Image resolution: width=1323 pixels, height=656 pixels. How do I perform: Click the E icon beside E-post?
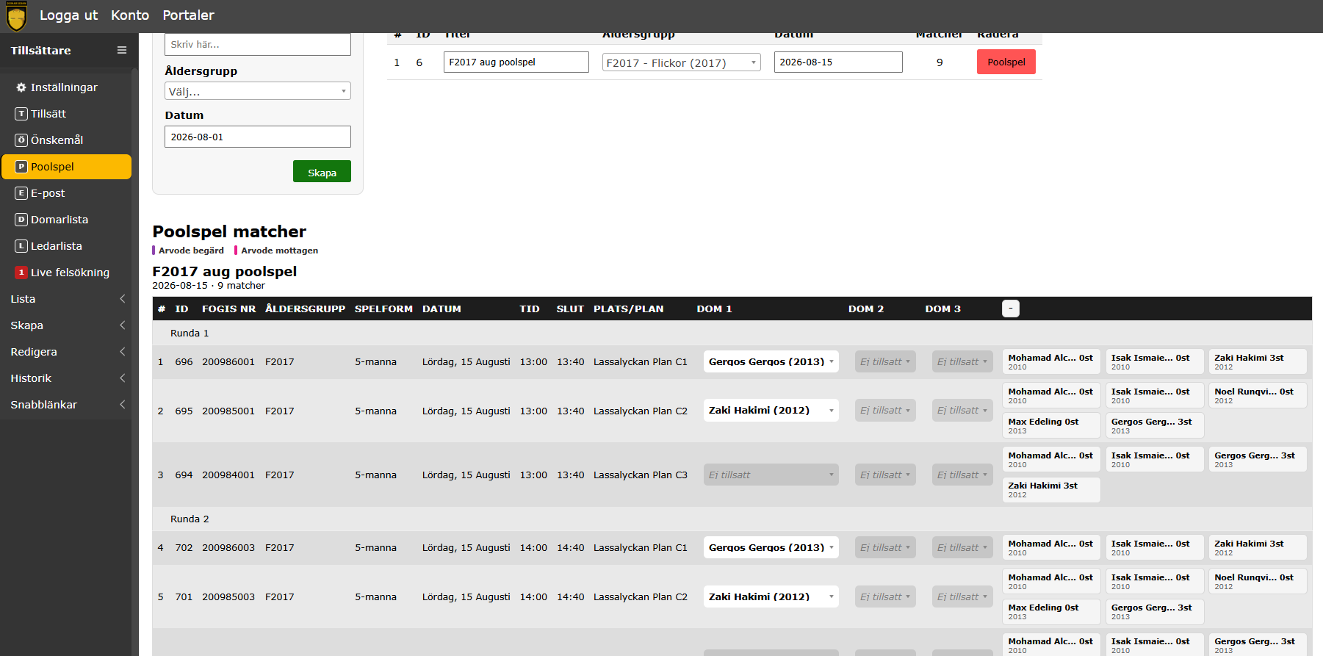(x=21, y=193)
